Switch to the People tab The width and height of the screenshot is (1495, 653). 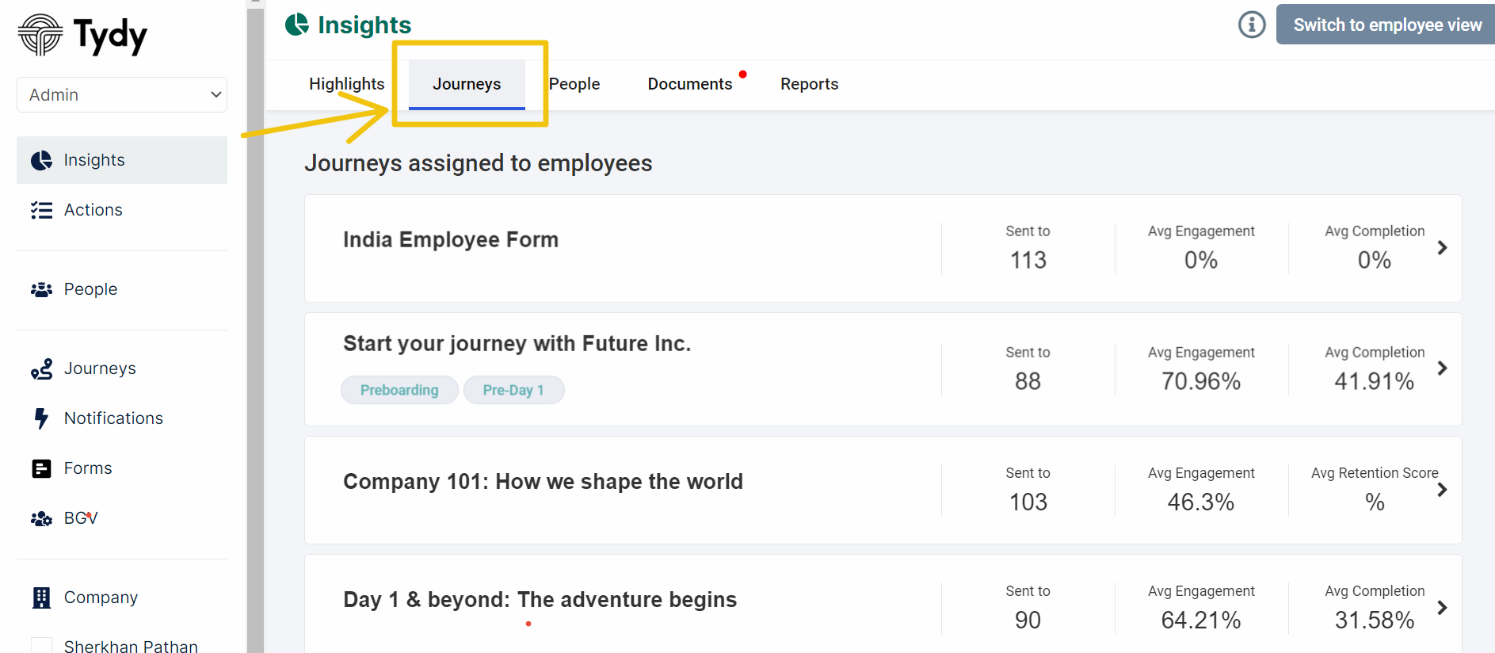(x=574, y=84)
